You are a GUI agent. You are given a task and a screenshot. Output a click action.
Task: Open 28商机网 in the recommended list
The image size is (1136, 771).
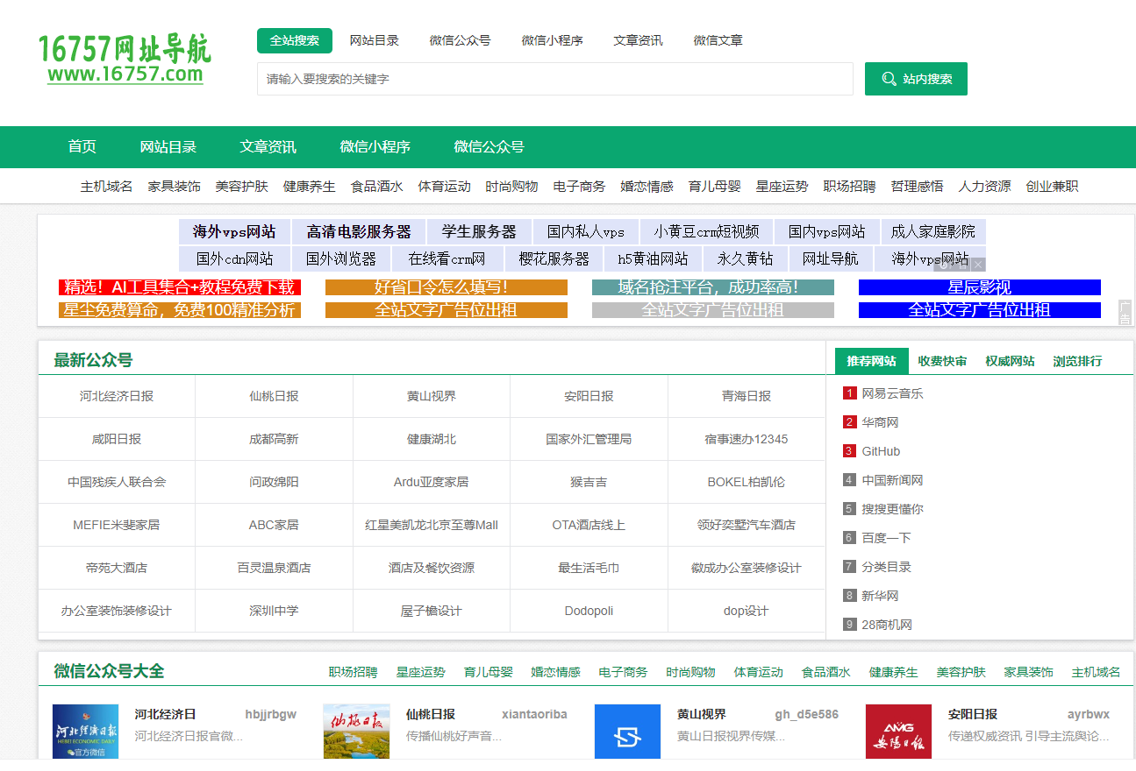pyautogui.click(x=887, y=625)
